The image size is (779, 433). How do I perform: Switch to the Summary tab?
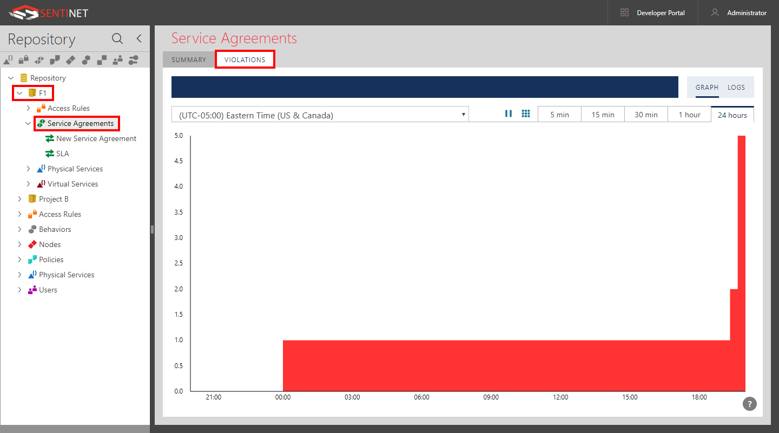(189, 59)
